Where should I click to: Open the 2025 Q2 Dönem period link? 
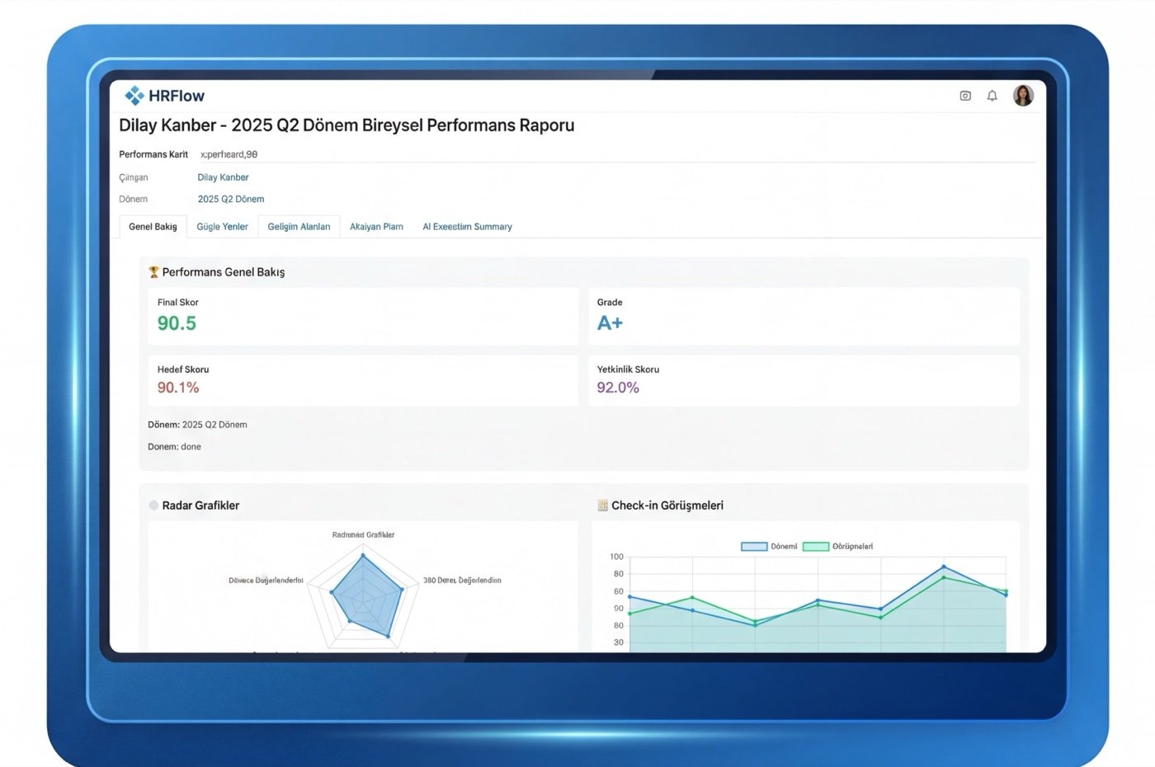click(x=231, y=199)
